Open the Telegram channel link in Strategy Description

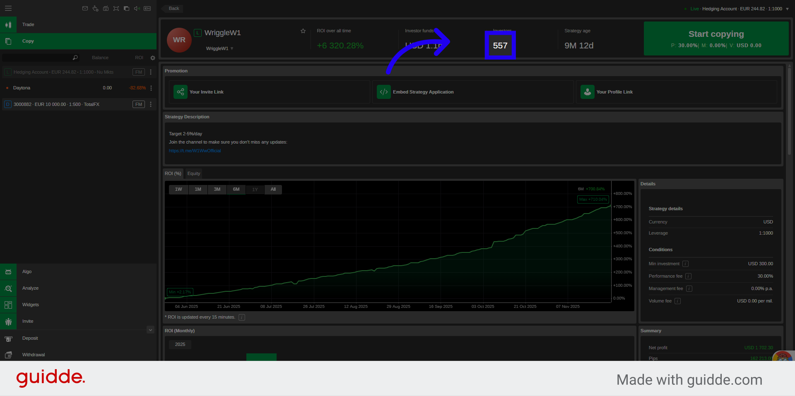click(x=195, y=151)
